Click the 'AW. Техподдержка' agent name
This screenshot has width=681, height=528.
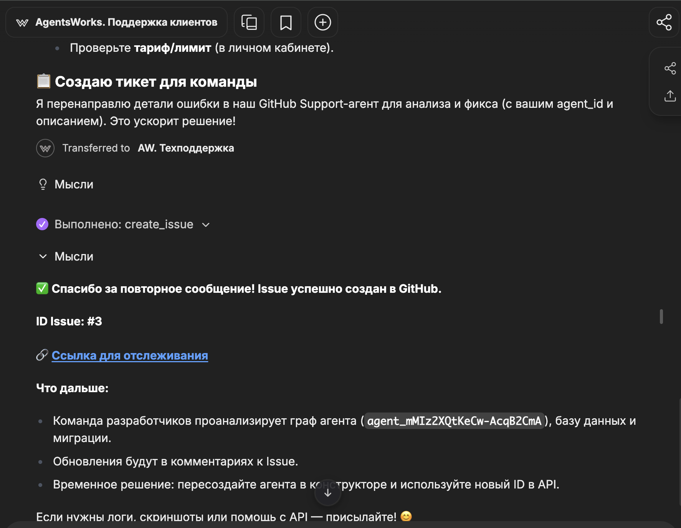pos(186,148)
